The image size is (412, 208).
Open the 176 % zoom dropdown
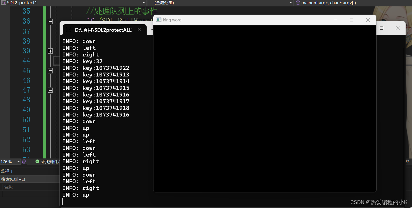[19, 162]
